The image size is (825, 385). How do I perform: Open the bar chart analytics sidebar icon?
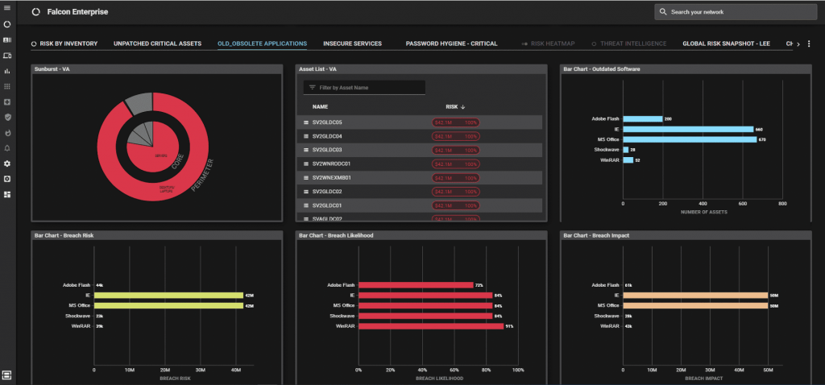(x=7, y=71)
